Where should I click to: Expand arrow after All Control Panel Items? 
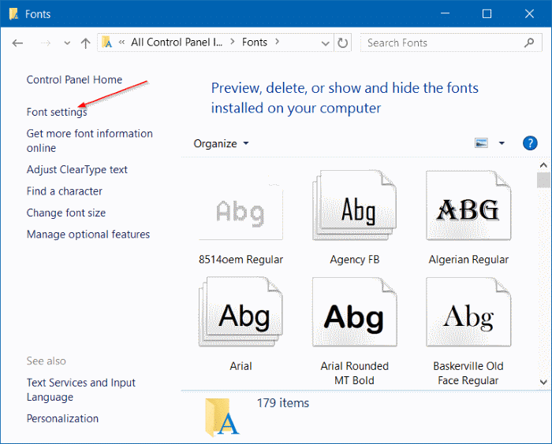pyautogui.click(x=233, y=42)
